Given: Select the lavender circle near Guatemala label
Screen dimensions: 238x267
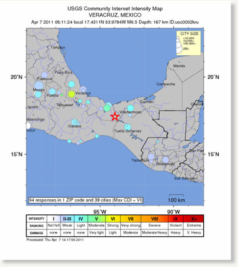Looking at the screenshot, I should [165, 160].
